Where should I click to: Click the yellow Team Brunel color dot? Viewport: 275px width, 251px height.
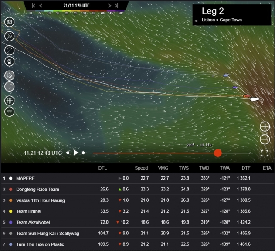(11, 211)
